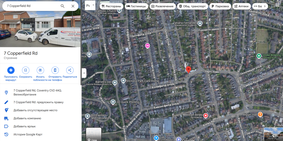Toggle map layers via Слои thumbnail
The height and width of the screenshot is (141, 283).
click(94, 134)
